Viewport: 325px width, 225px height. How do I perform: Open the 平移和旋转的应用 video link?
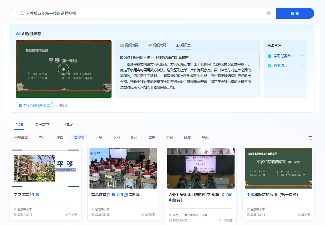click(272, 194)
